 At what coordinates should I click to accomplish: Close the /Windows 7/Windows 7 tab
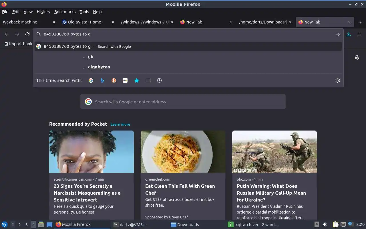coord(172,22)
